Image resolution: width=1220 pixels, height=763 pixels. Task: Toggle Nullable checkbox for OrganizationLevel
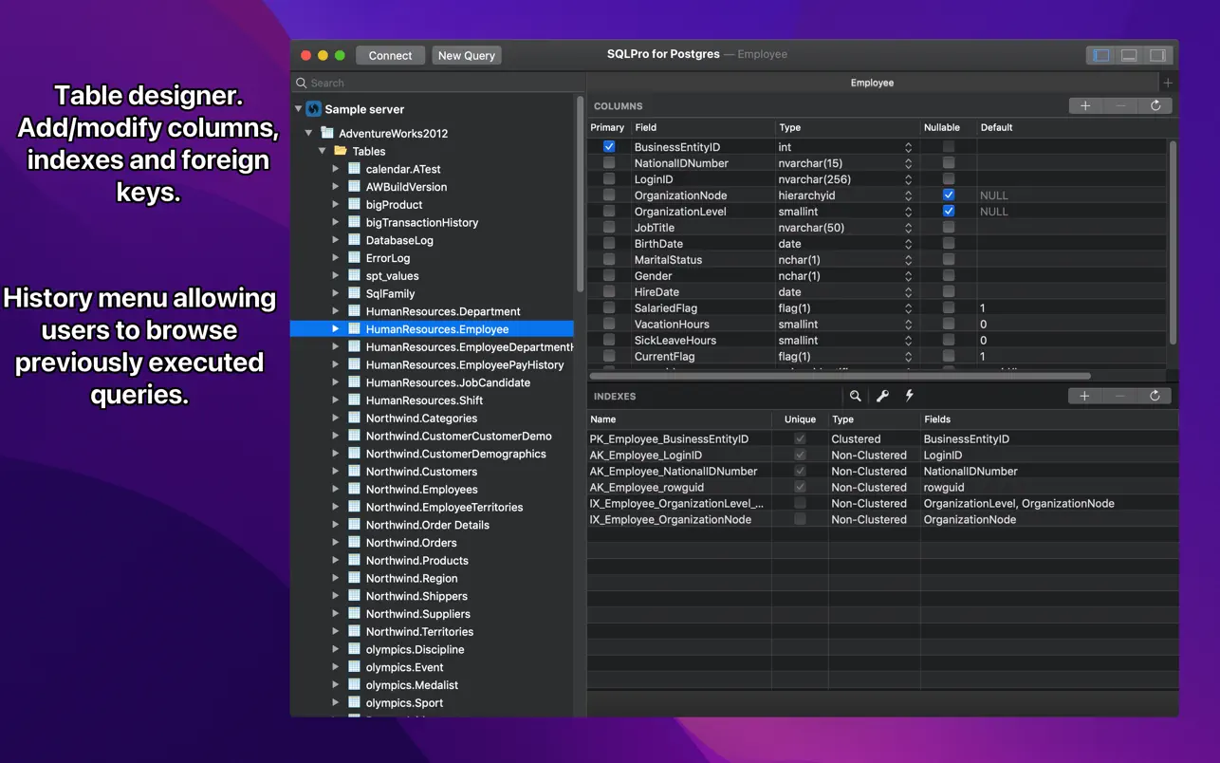point(948,212)
